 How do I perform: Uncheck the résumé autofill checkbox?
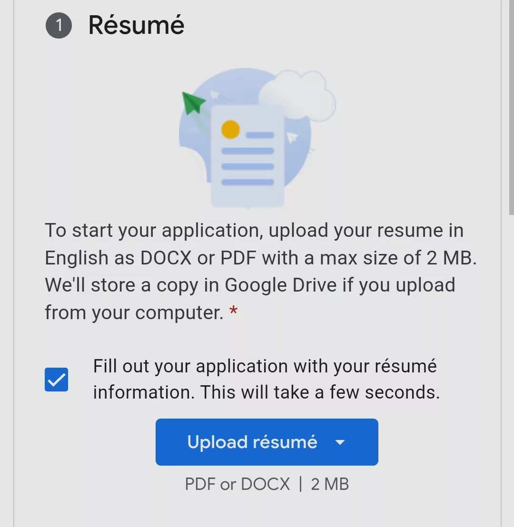(57, 380)
